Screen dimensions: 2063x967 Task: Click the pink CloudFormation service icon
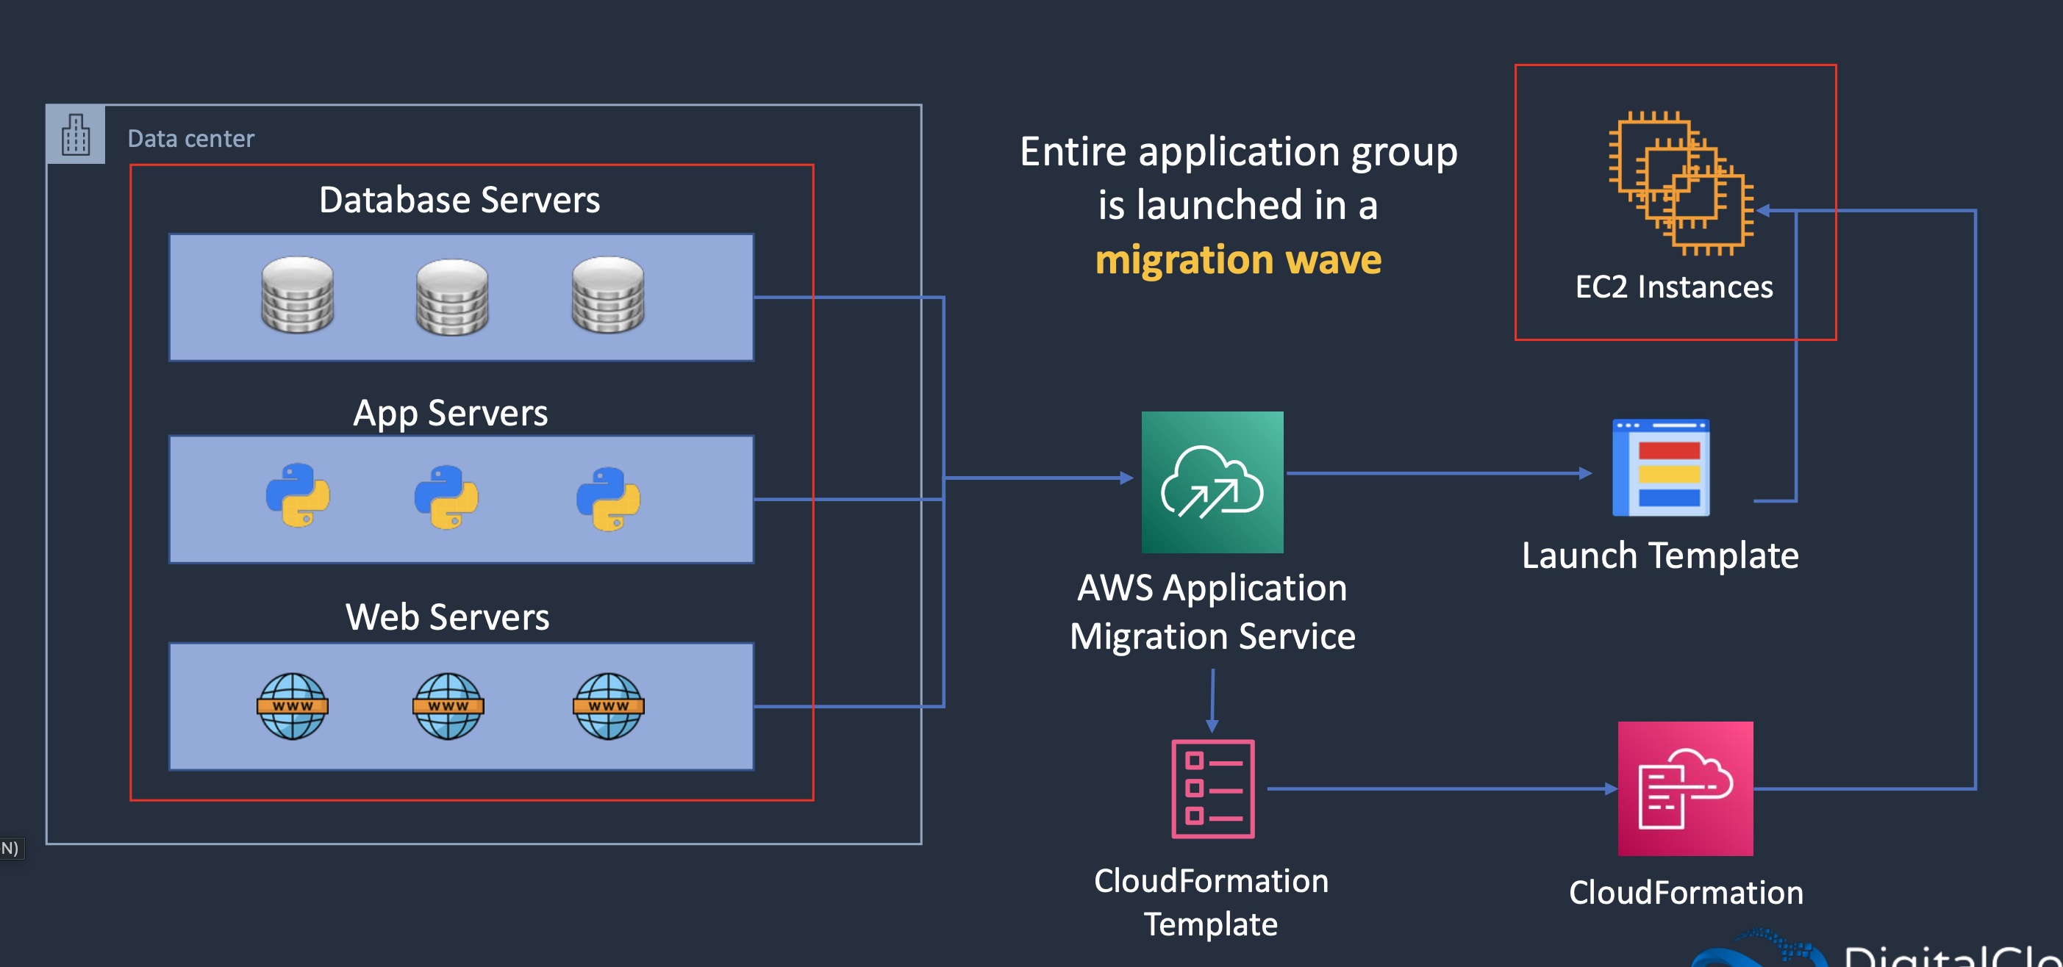click(1685, 788)
